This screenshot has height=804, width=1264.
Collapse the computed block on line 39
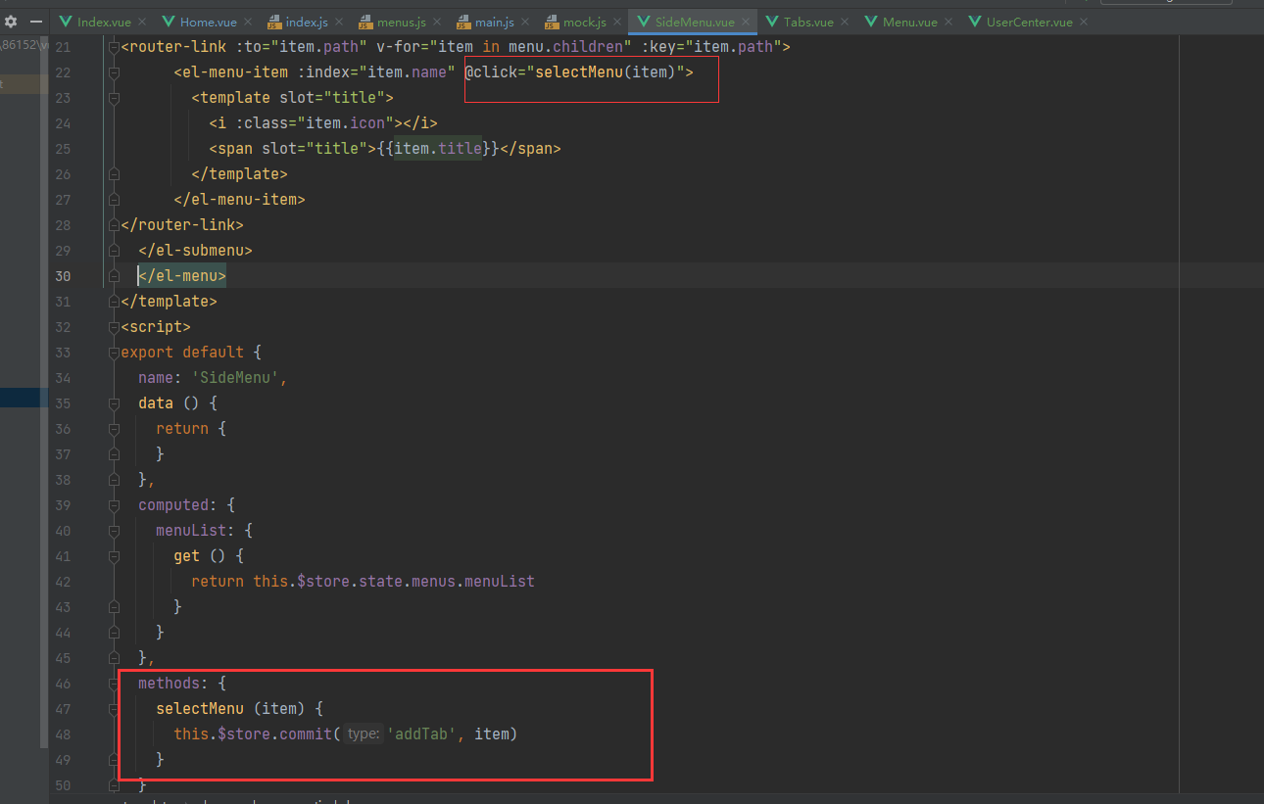coord(114,504)
